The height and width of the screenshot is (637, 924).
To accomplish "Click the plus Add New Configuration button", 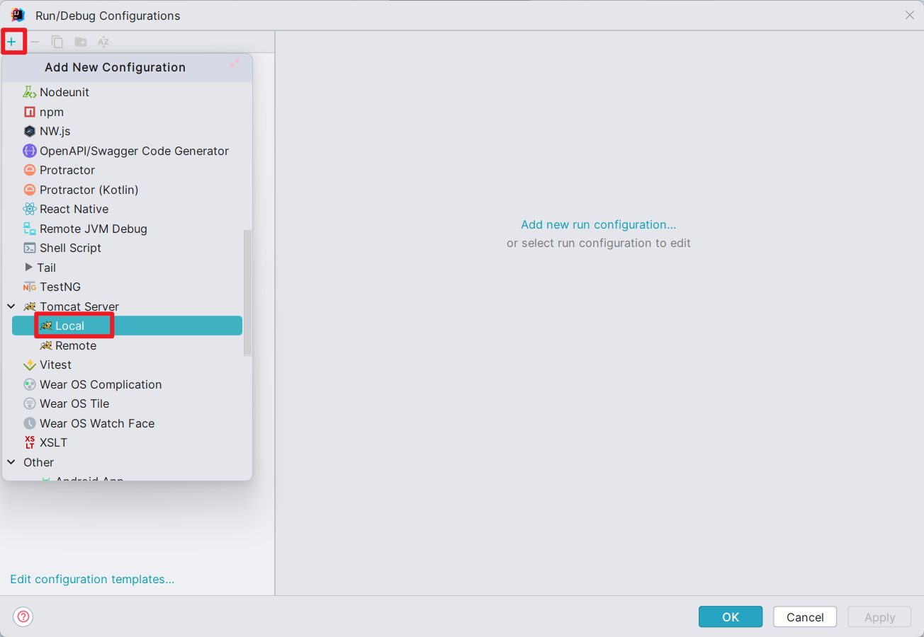I will pos(11,42).
